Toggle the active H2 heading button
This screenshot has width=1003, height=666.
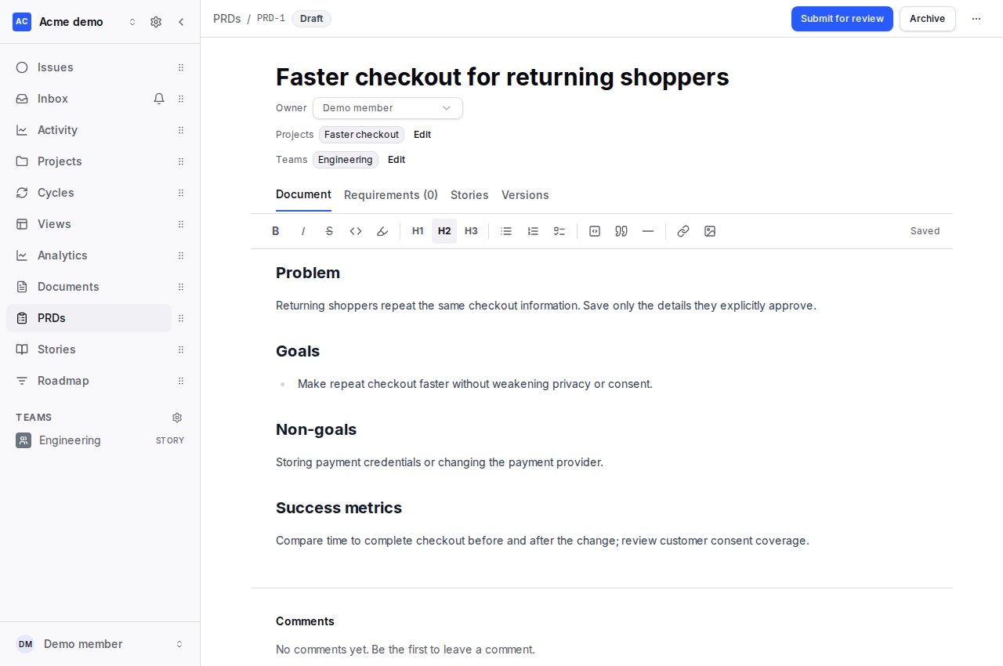click(x=444, y=231)
